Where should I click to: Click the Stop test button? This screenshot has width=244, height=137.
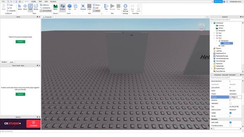tap(119, 7)
